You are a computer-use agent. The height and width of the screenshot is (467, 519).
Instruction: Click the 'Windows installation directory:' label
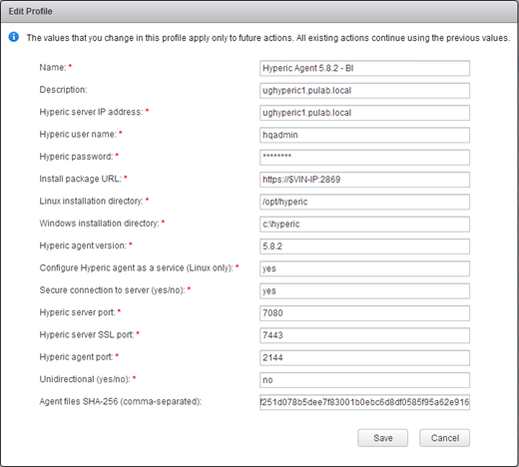[x=99, y=224]
